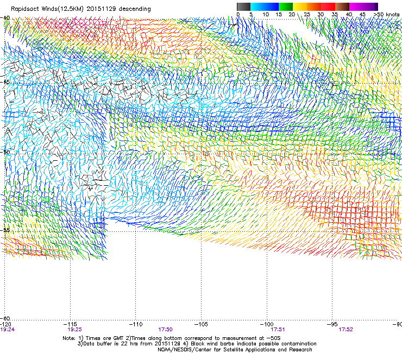Click the cyan-blue 5-15 knots legend swatch
Viewport: 402px width, 353px height.
(x=265, y=7)
